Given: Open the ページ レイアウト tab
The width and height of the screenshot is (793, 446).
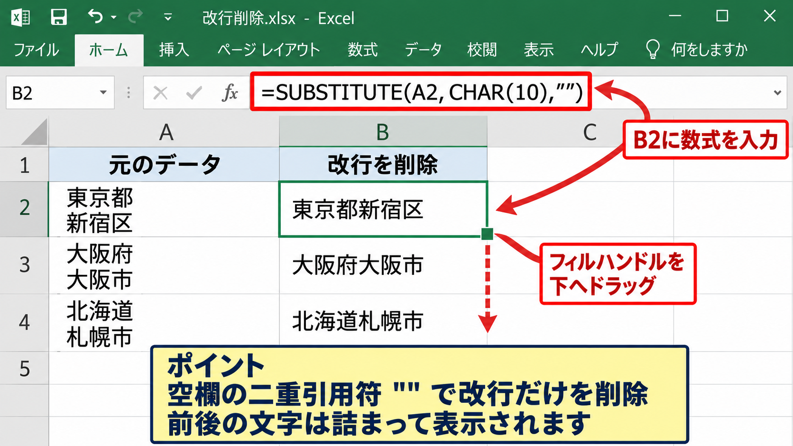Looking at the screenshot, I should coord(268,49).
